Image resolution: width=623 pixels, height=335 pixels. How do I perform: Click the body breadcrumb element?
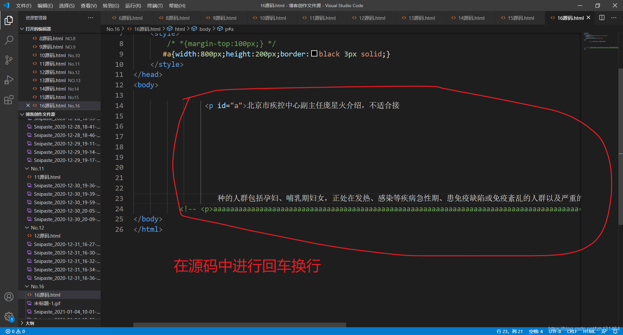(x=201, y=29)
